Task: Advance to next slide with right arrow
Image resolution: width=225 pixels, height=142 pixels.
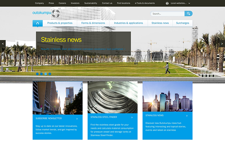Action: 222,43
